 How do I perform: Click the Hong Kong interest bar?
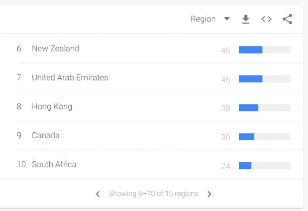tap(265, 108)
